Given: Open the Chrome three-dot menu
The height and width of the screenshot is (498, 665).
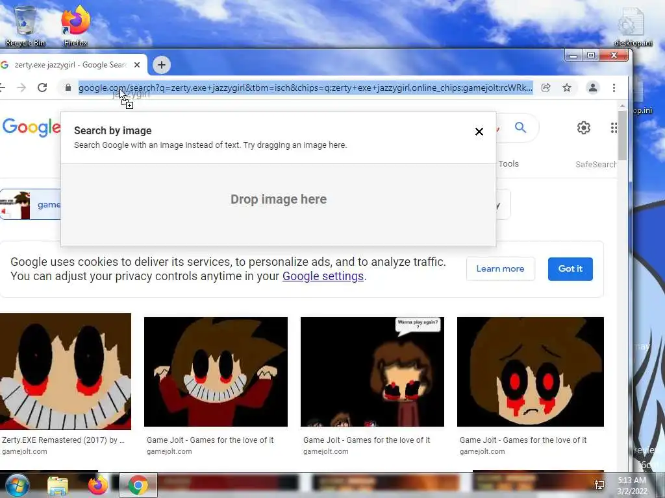Looking at the screenshot, I should point(614,88).
